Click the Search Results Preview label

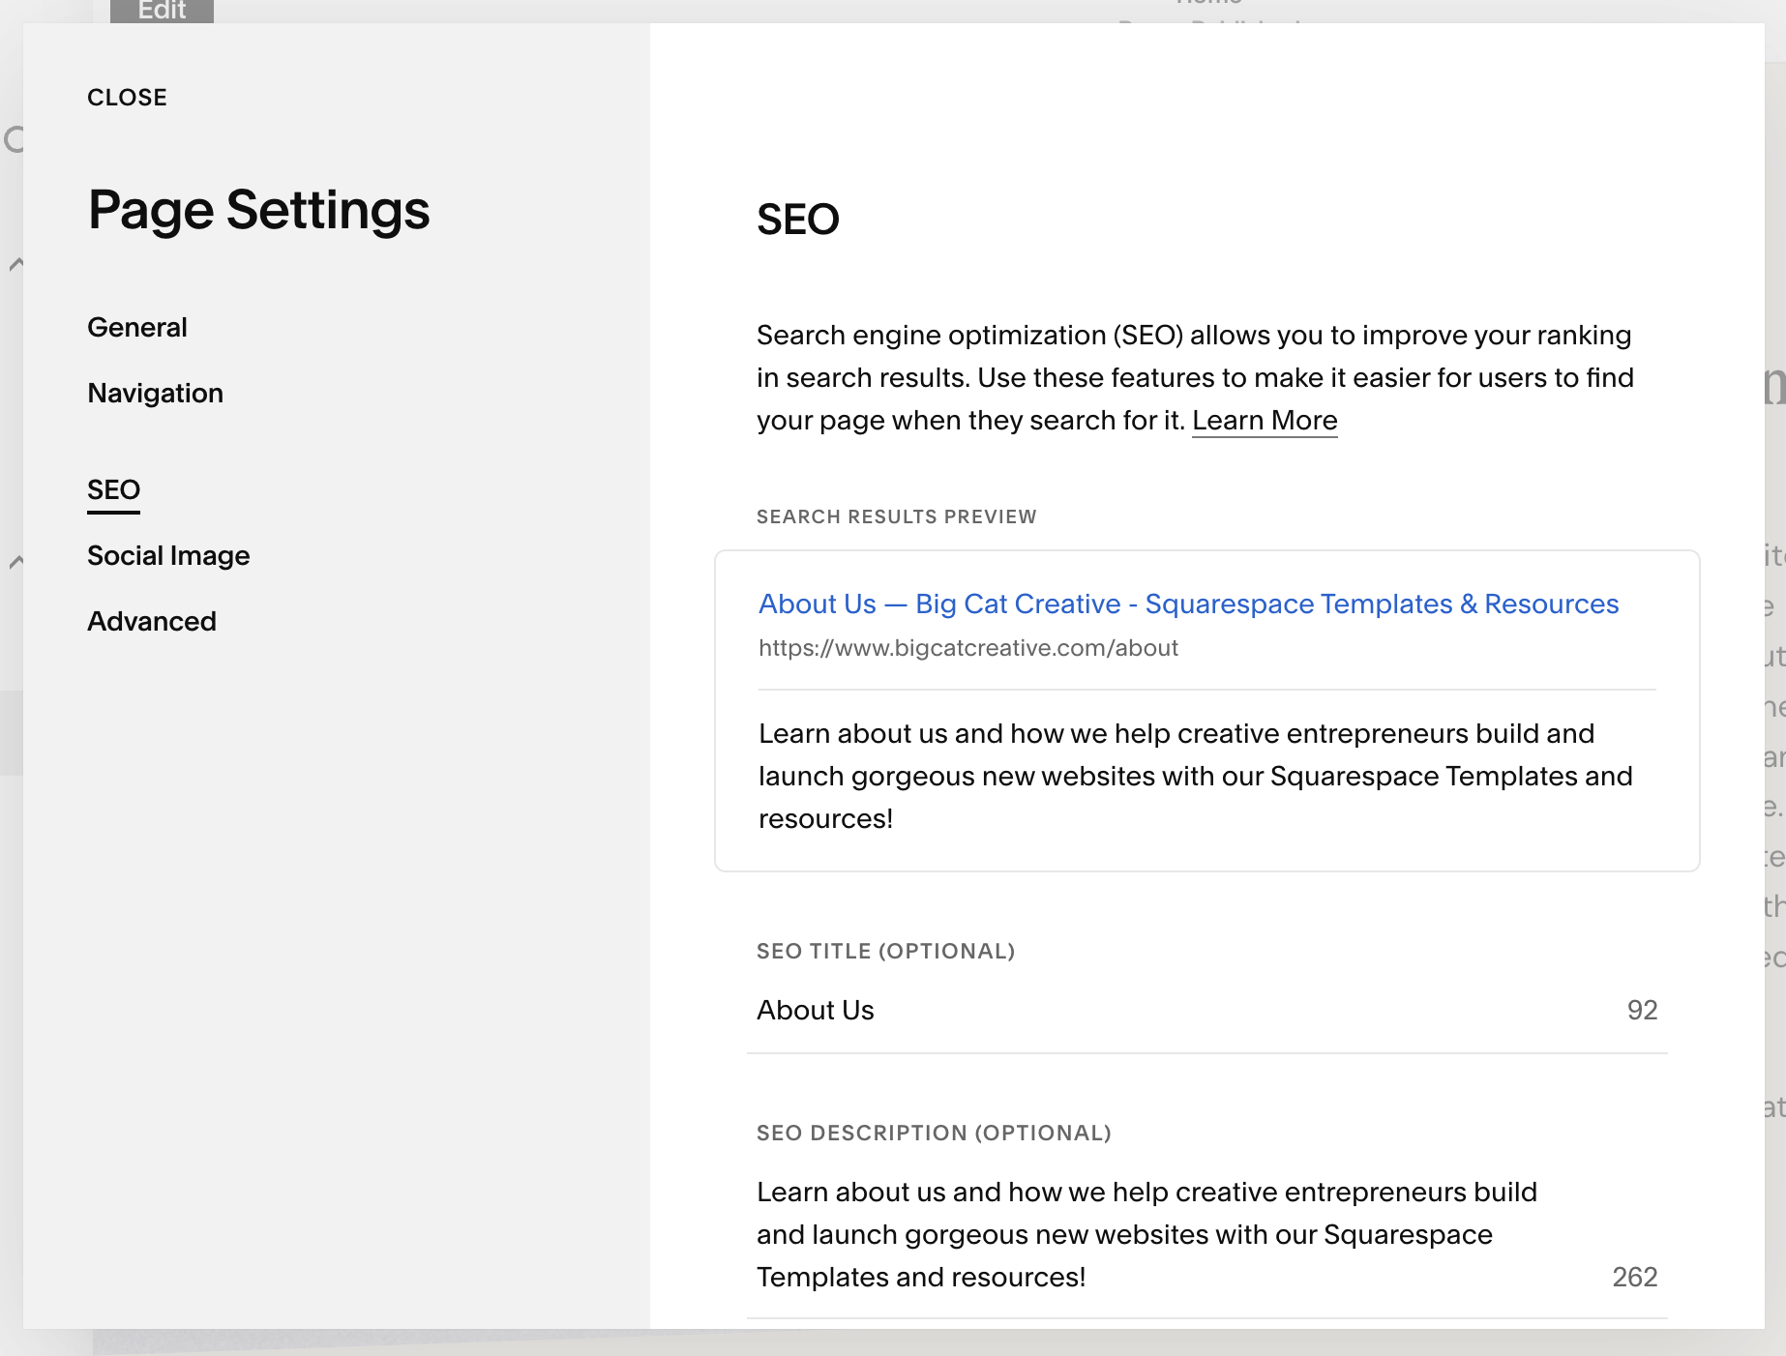point(896,517)
